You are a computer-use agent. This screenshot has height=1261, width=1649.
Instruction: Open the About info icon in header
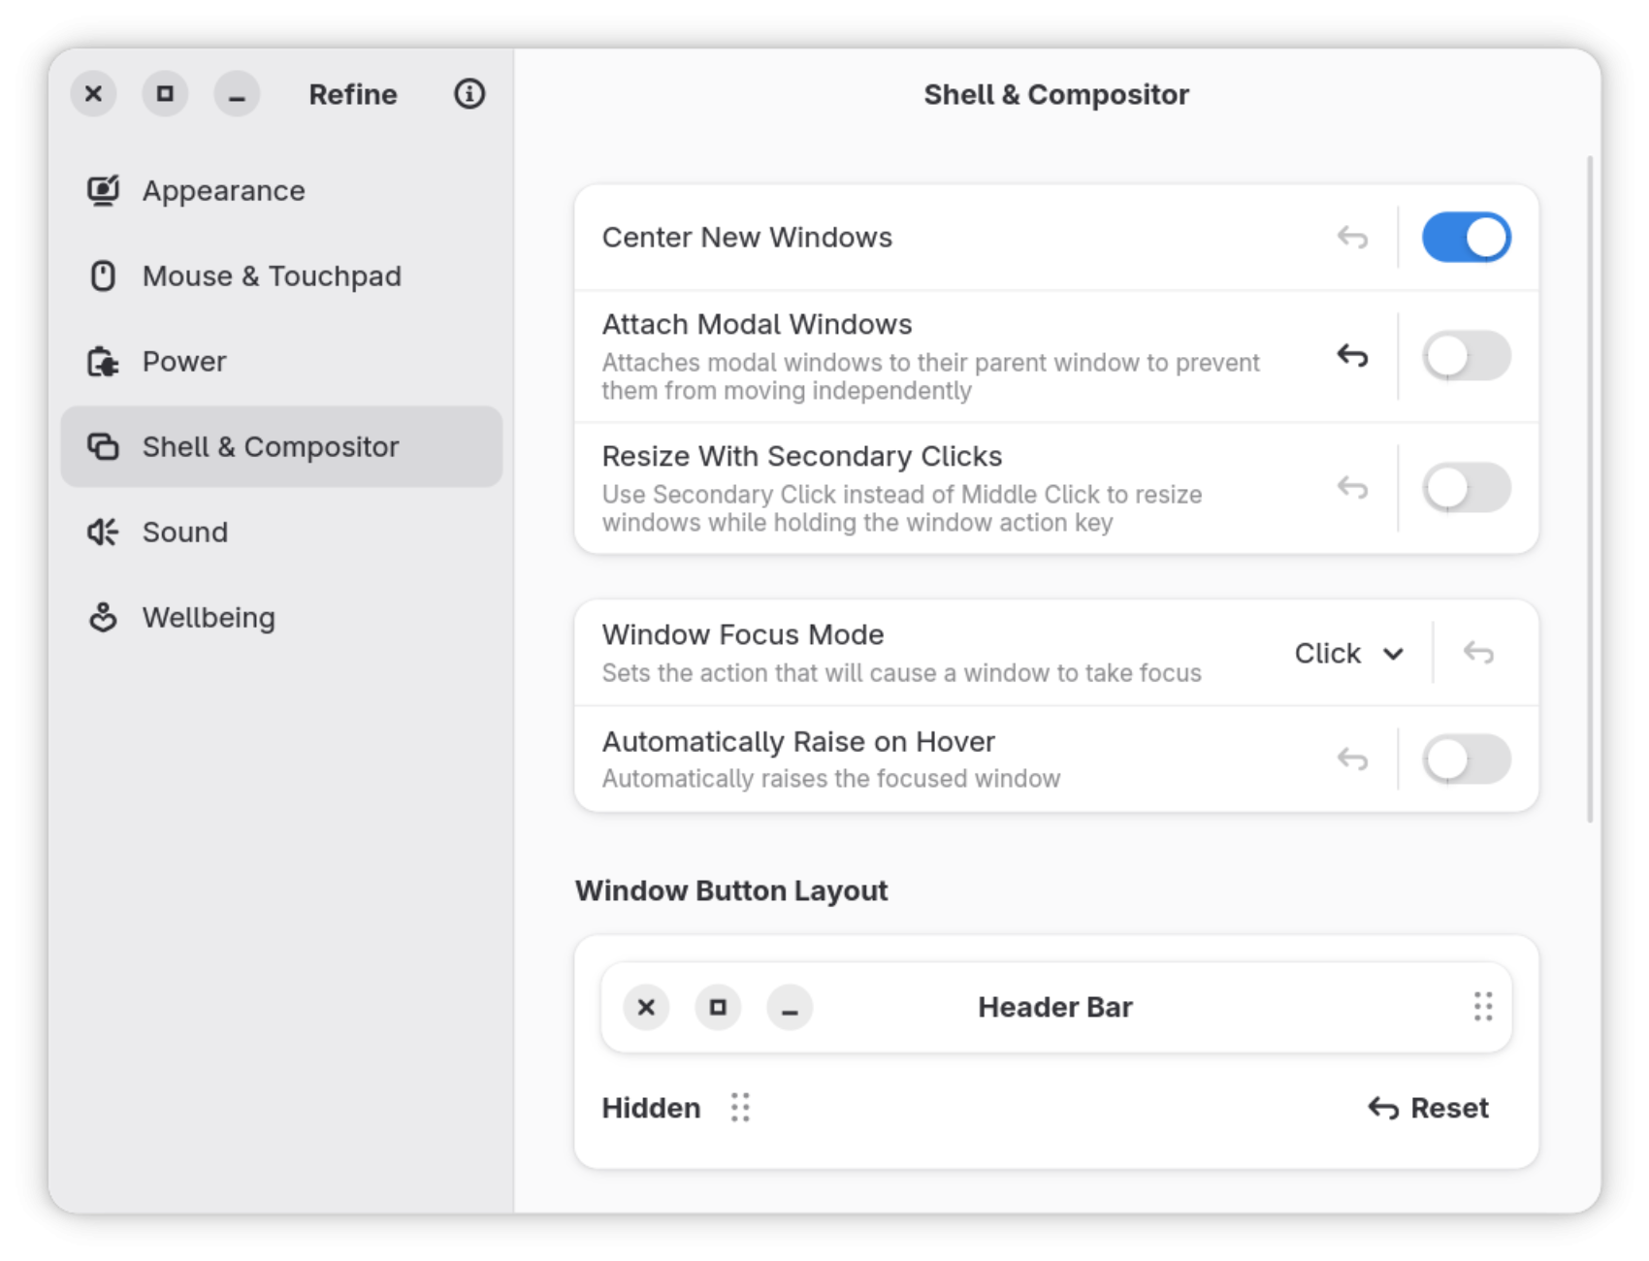(469, 94)
